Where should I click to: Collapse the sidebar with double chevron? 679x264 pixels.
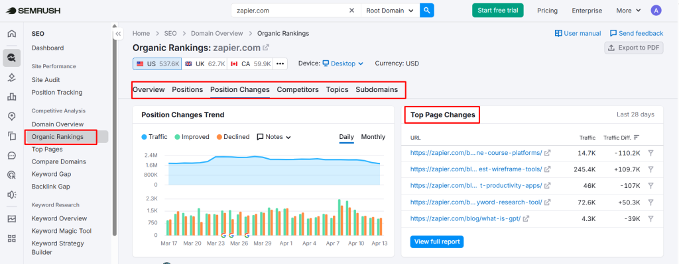pyautogui.click(x=118, y=34)
